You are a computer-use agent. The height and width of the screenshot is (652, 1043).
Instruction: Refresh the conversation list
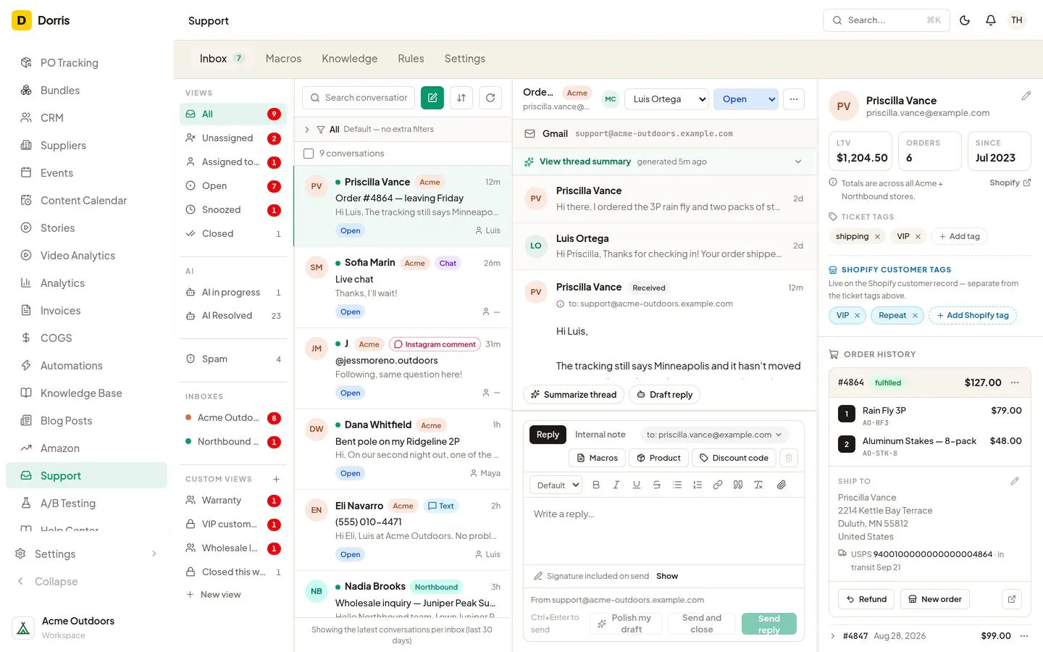tap(490, 98)
